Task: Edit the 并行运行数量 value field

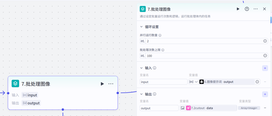Action: coord(204,41)
